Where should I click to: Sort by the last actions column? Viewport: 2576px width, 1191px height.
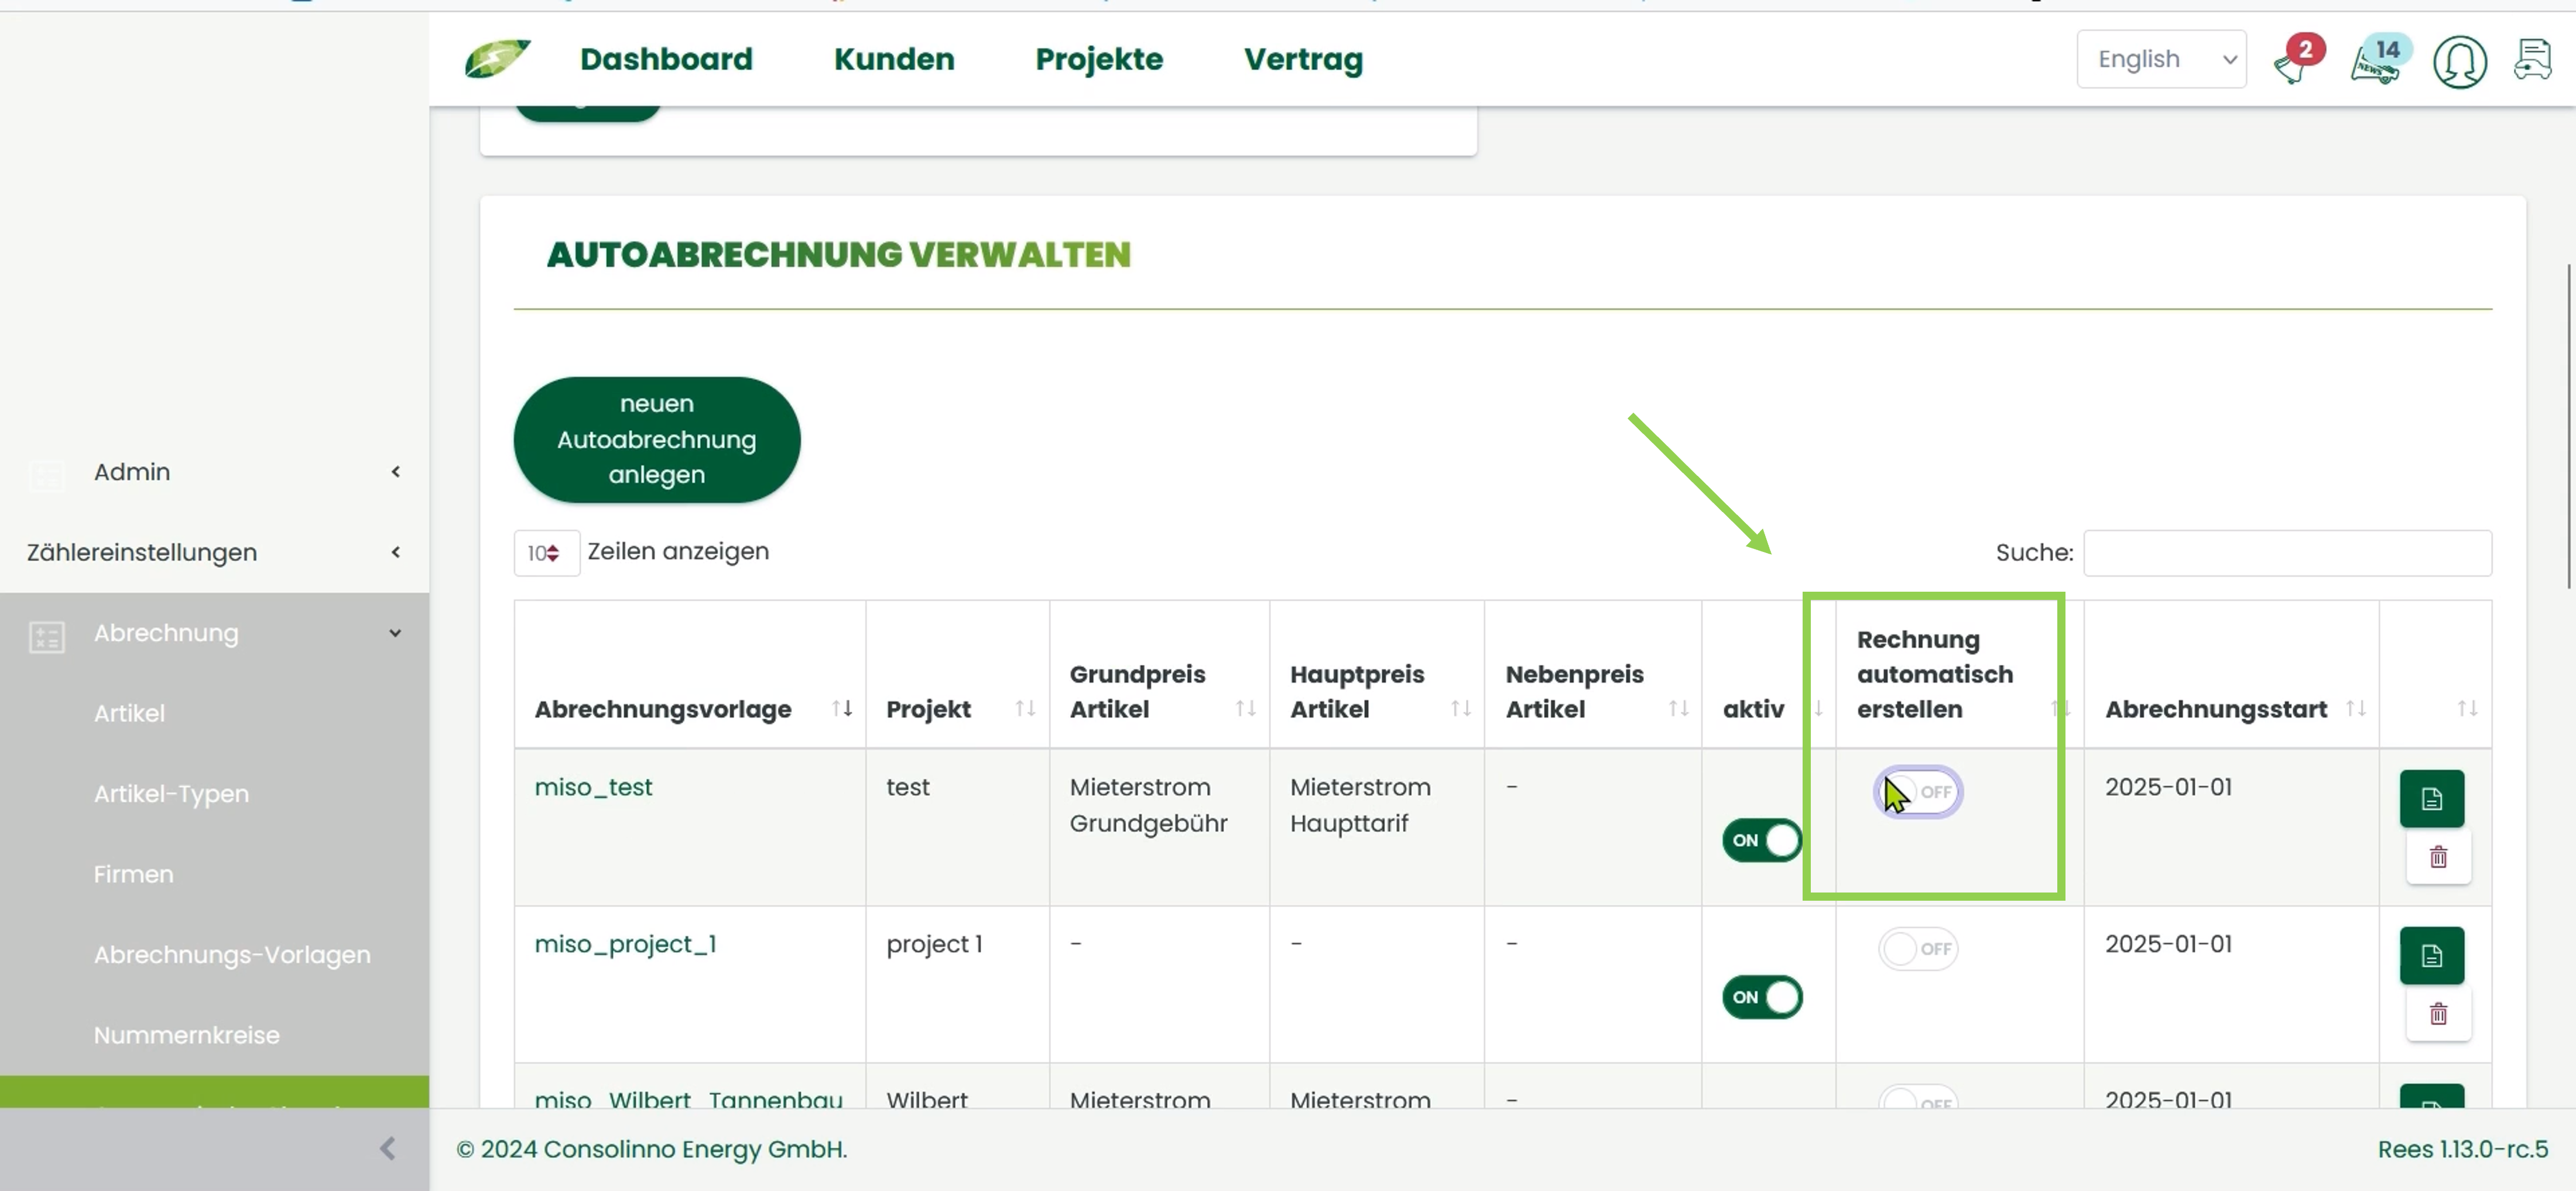click(2467, 709)
